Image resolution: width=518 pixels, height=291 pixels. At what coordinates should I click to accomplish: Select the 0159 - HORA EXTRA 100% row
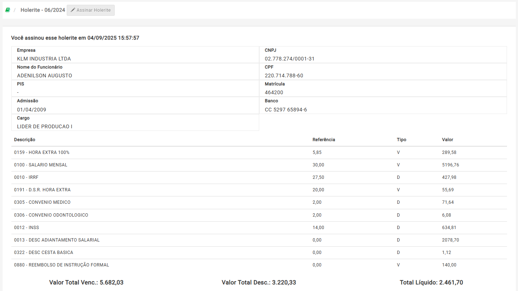41,152
